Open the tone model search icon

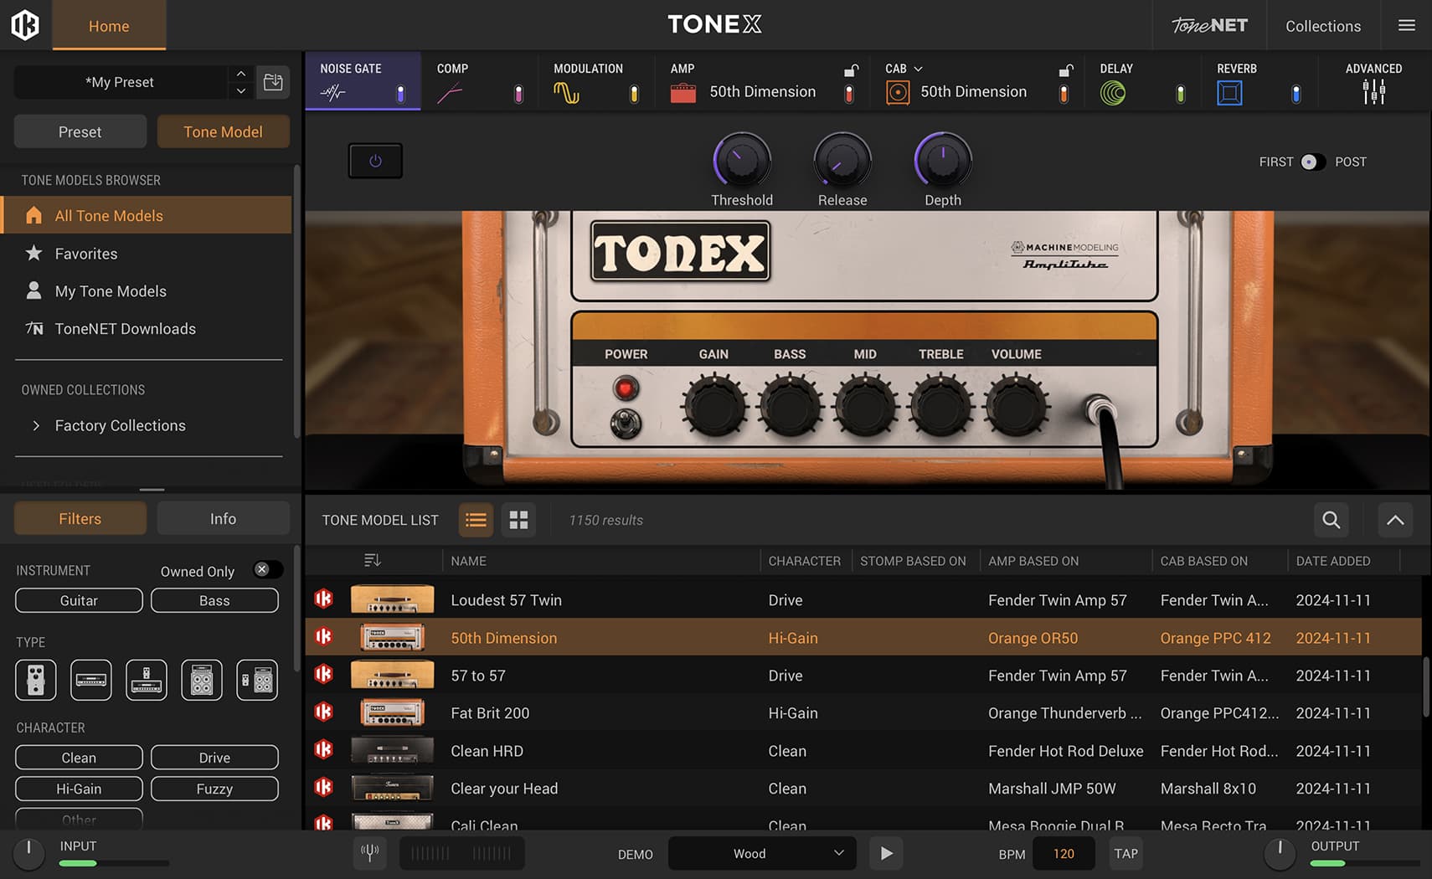(1331, 520)
